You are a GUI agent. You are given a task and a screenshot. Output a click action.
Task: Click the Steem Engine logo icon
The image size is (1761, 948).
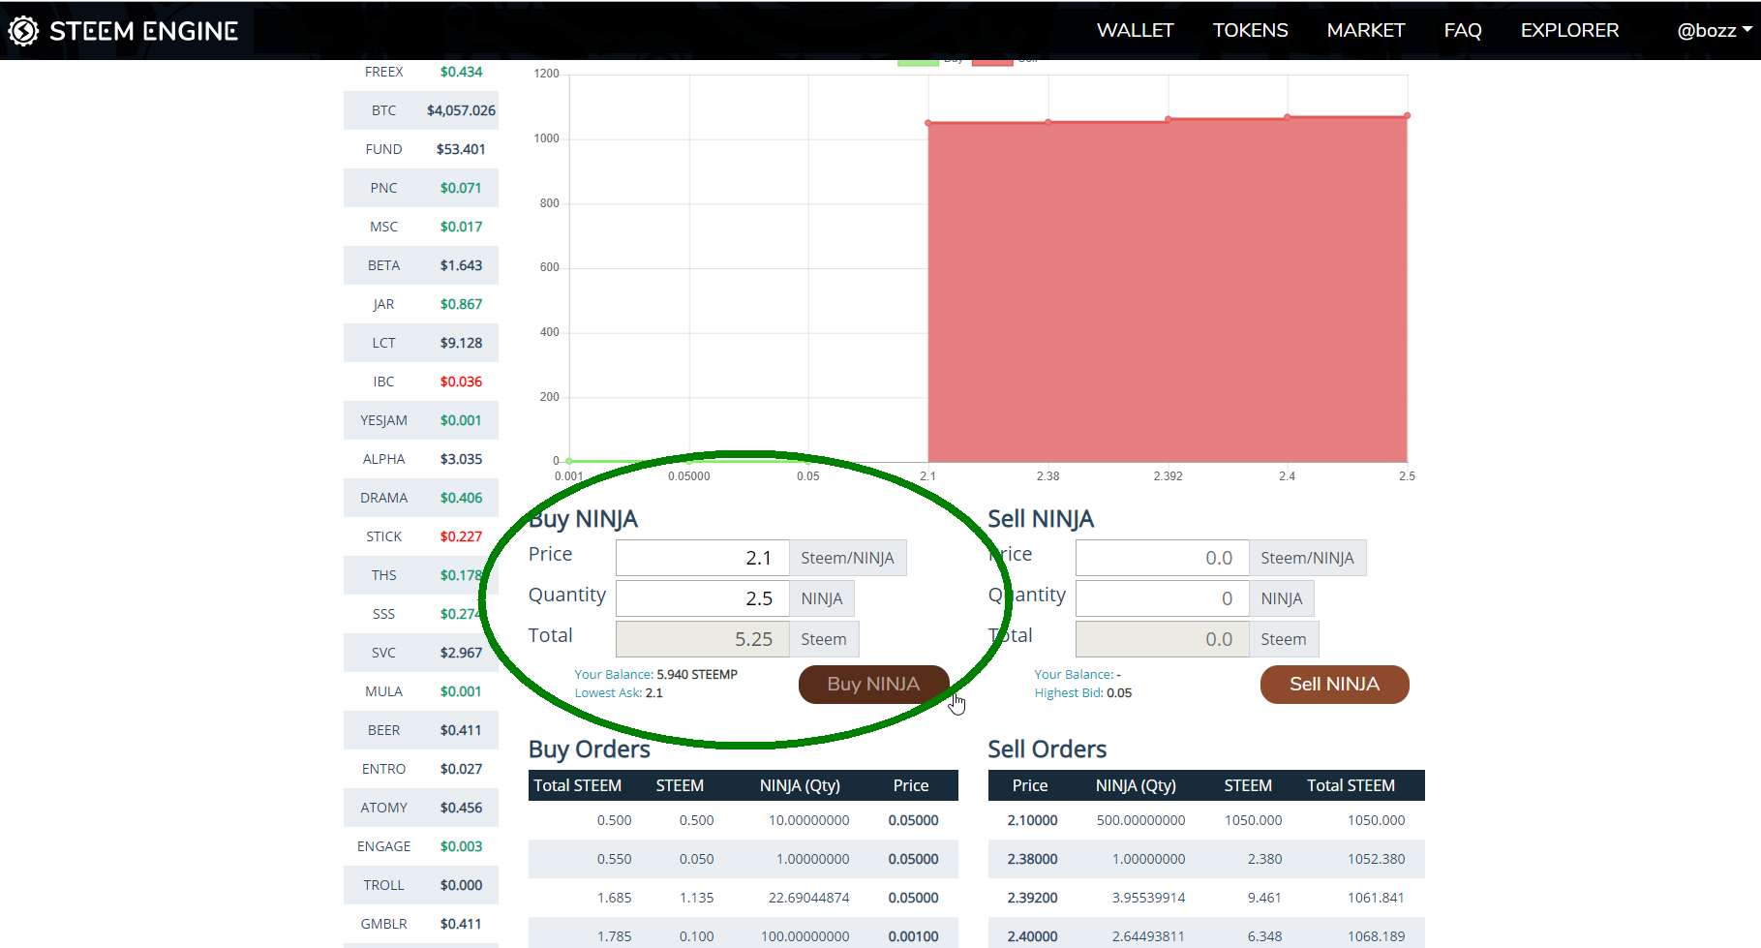coord(23,31)
